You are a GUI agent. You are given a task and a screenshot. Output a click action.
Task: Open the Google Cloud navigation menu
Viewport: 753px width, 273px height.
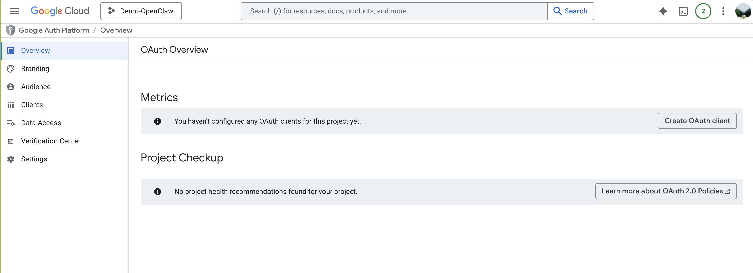point(14,11)
